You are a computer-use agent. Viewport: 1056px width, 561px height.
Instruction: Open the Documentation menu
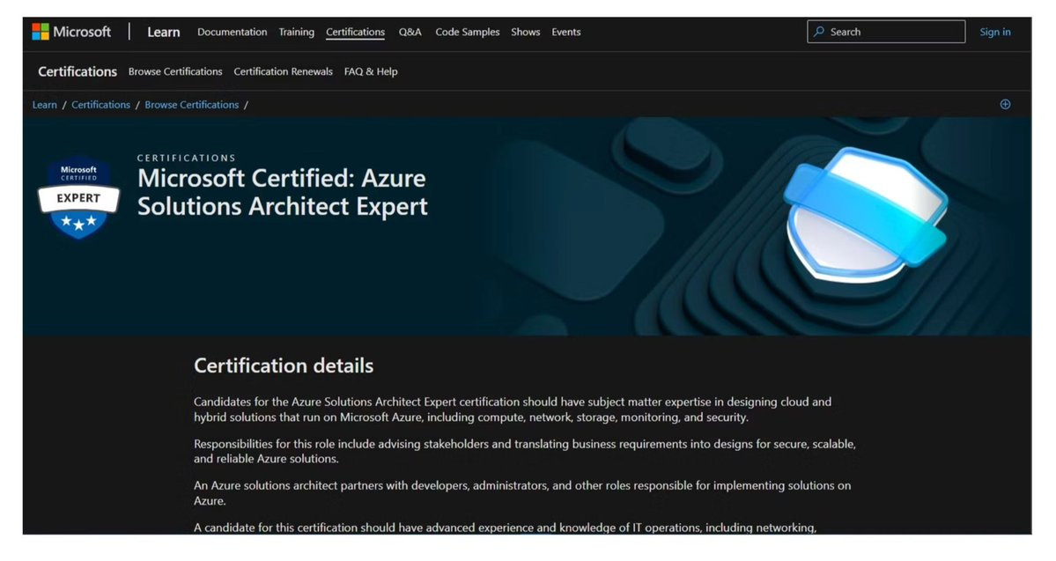pos(232,32)
